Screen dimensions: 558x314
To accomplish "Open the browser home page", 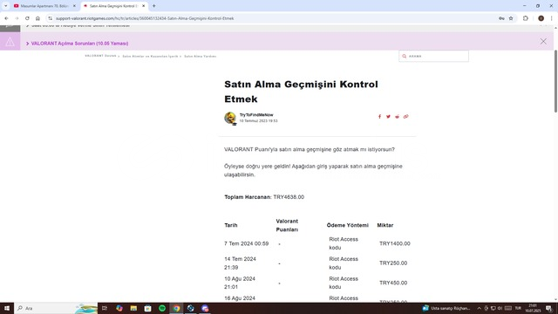I will click(37, 18).
